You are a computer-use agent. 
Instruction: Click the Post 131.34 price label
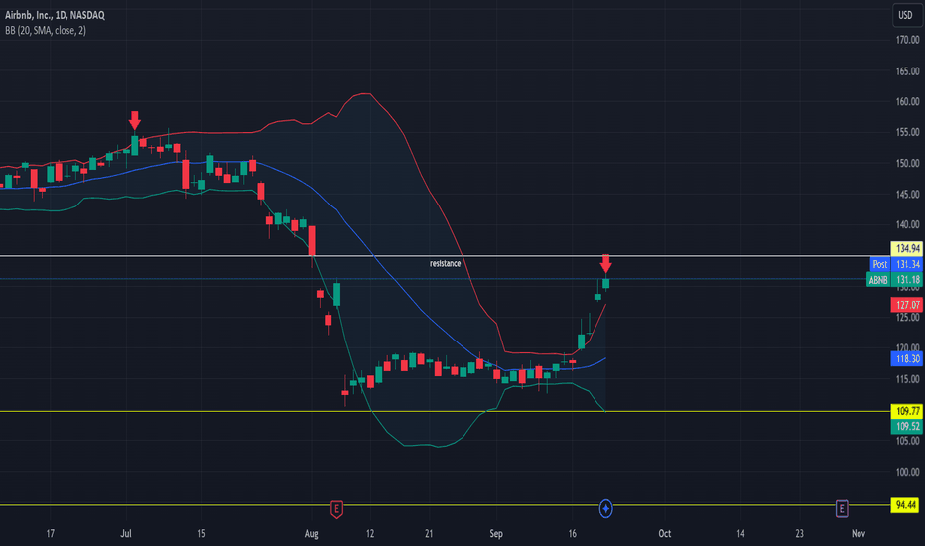(x=896, y=264)
